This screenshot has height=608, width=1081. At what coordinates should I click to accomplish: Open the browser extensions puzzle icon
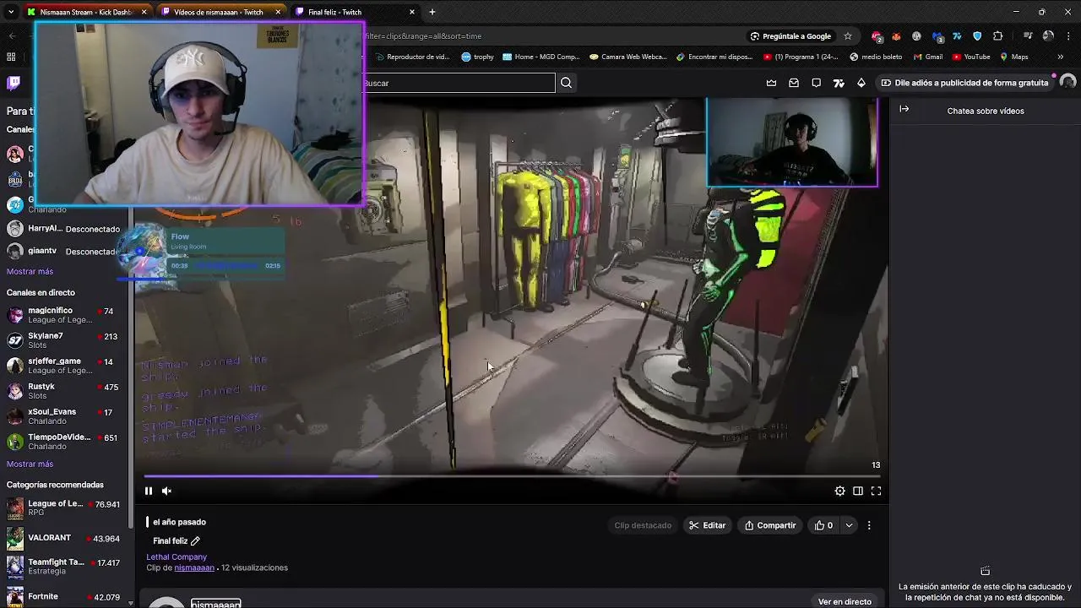[998, 36]
